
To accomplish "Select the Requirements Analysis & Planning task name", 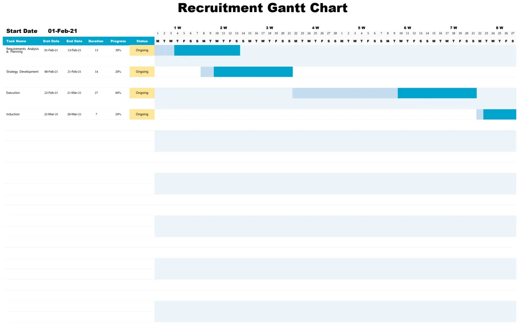I will pyautogui.click(x=22, y=50).
